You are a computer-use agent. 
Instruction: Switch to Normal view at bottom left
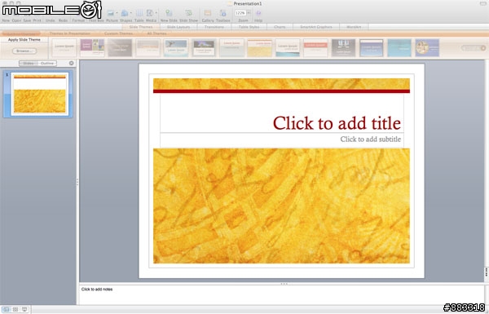[x=6, y=309]
